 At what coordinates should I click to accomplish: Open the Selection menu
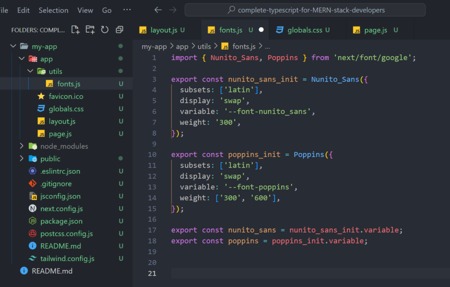pos(53,10)
